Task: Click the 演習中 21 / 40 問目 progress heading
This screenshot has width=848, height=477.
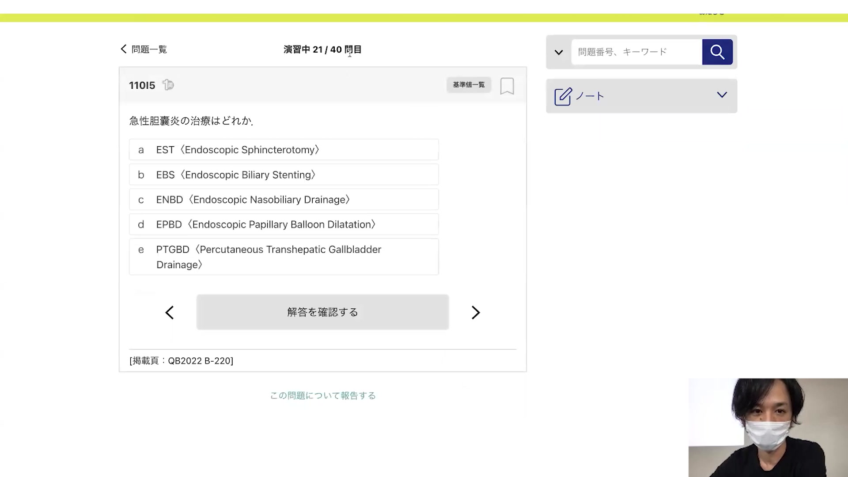Action: coord(322,49)
